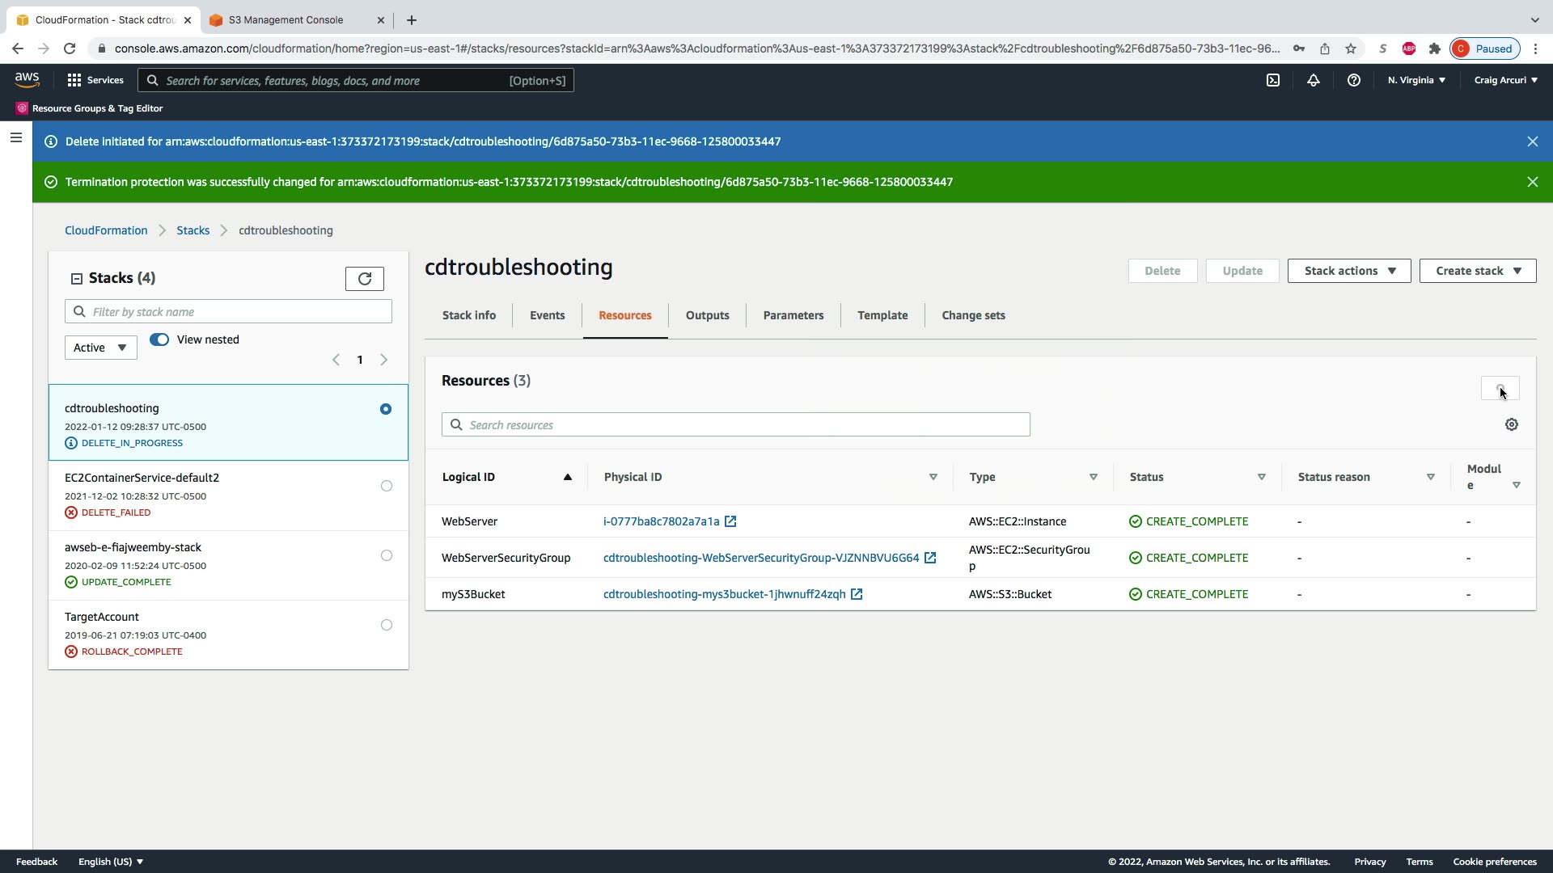Open resources table settings gear
The image size is (1553, 873).
pyautogui.click(x=1511, y=424)
